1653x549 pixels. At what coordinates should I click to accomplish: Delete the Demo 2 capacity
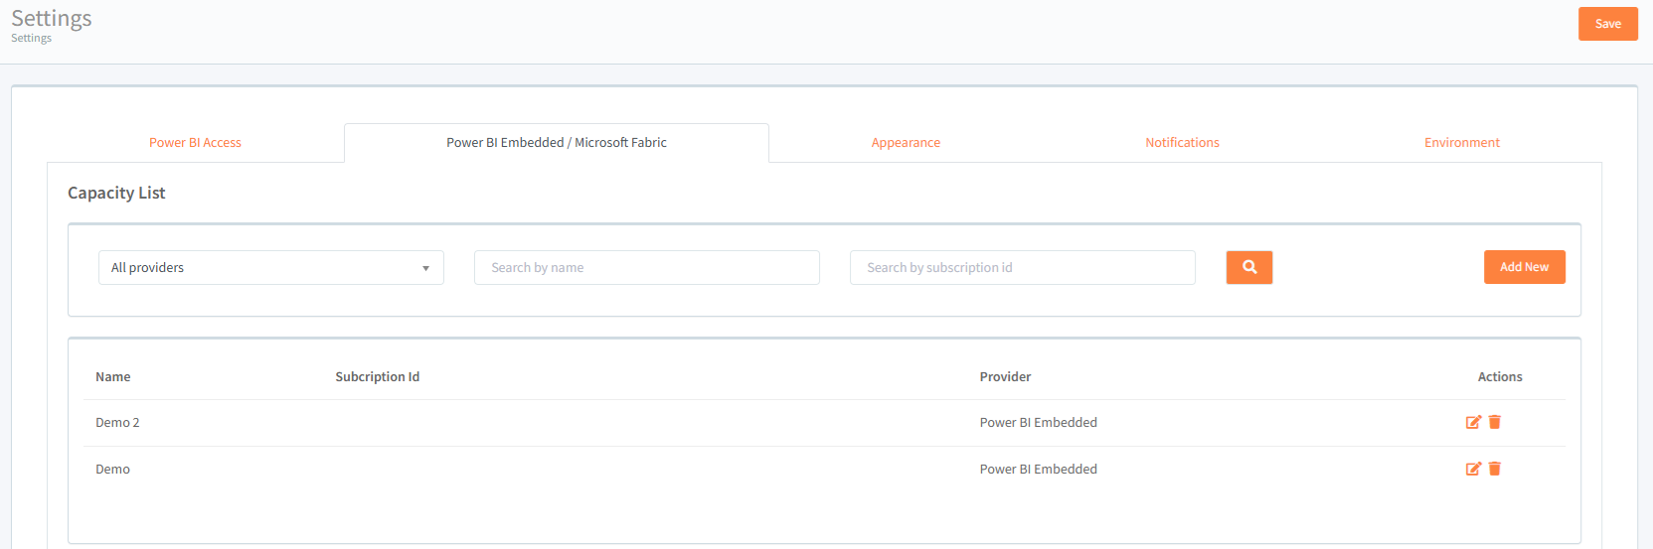[x=1494, y=422]
